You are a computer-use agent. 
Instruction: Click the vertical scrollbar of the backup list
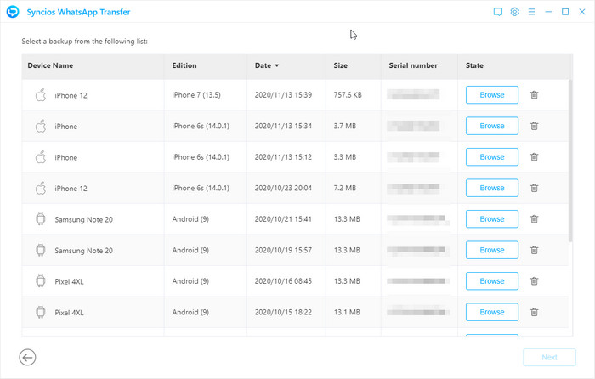(x=570, y=161)
